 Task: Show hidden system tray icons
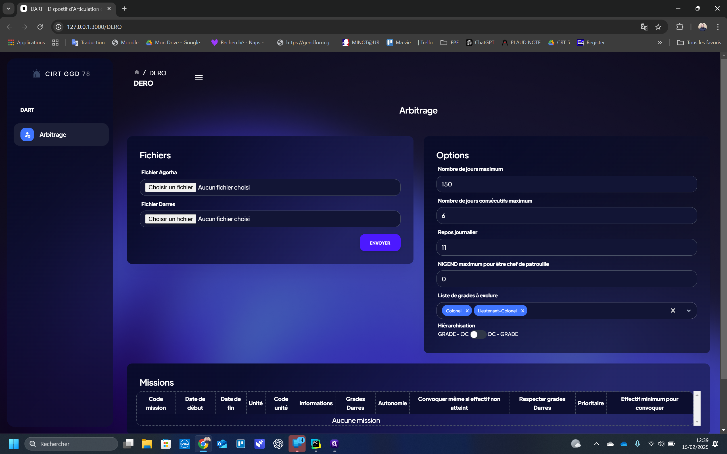click(x=596, y=444)
